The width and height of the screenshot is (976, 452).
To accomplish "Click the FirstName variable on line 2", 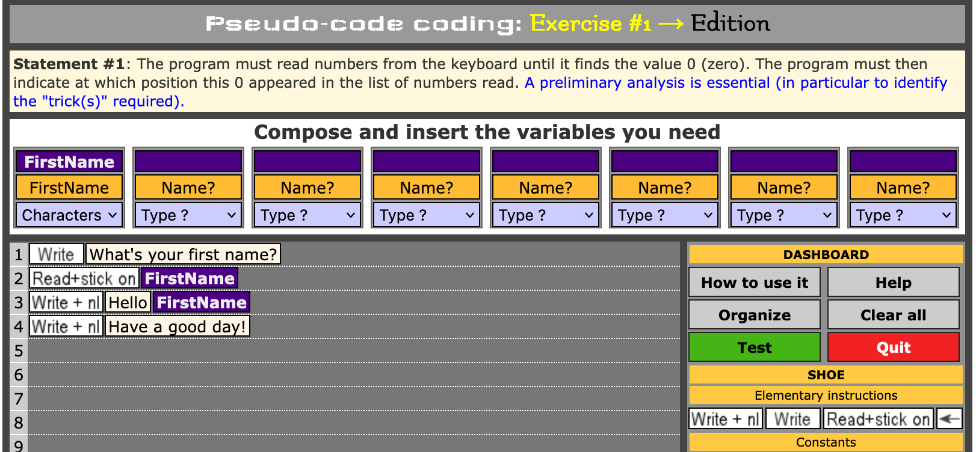I will [190, 278].
